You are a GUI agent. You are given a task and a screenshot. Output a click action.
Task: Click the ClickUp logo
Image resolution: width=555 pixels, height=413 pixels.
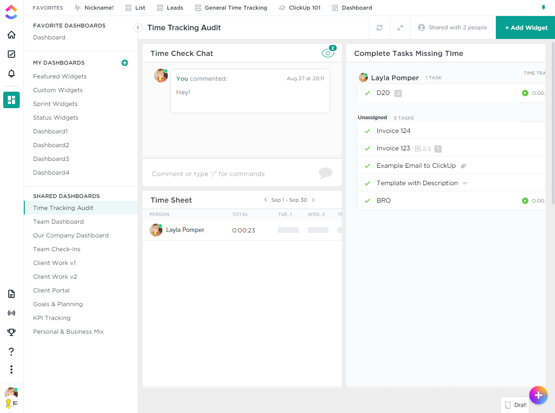coord(11,11)
